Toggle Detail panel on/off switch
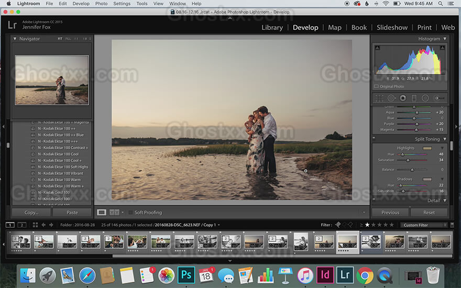Screen dimensions: 461x288 (x=374, y=199)
